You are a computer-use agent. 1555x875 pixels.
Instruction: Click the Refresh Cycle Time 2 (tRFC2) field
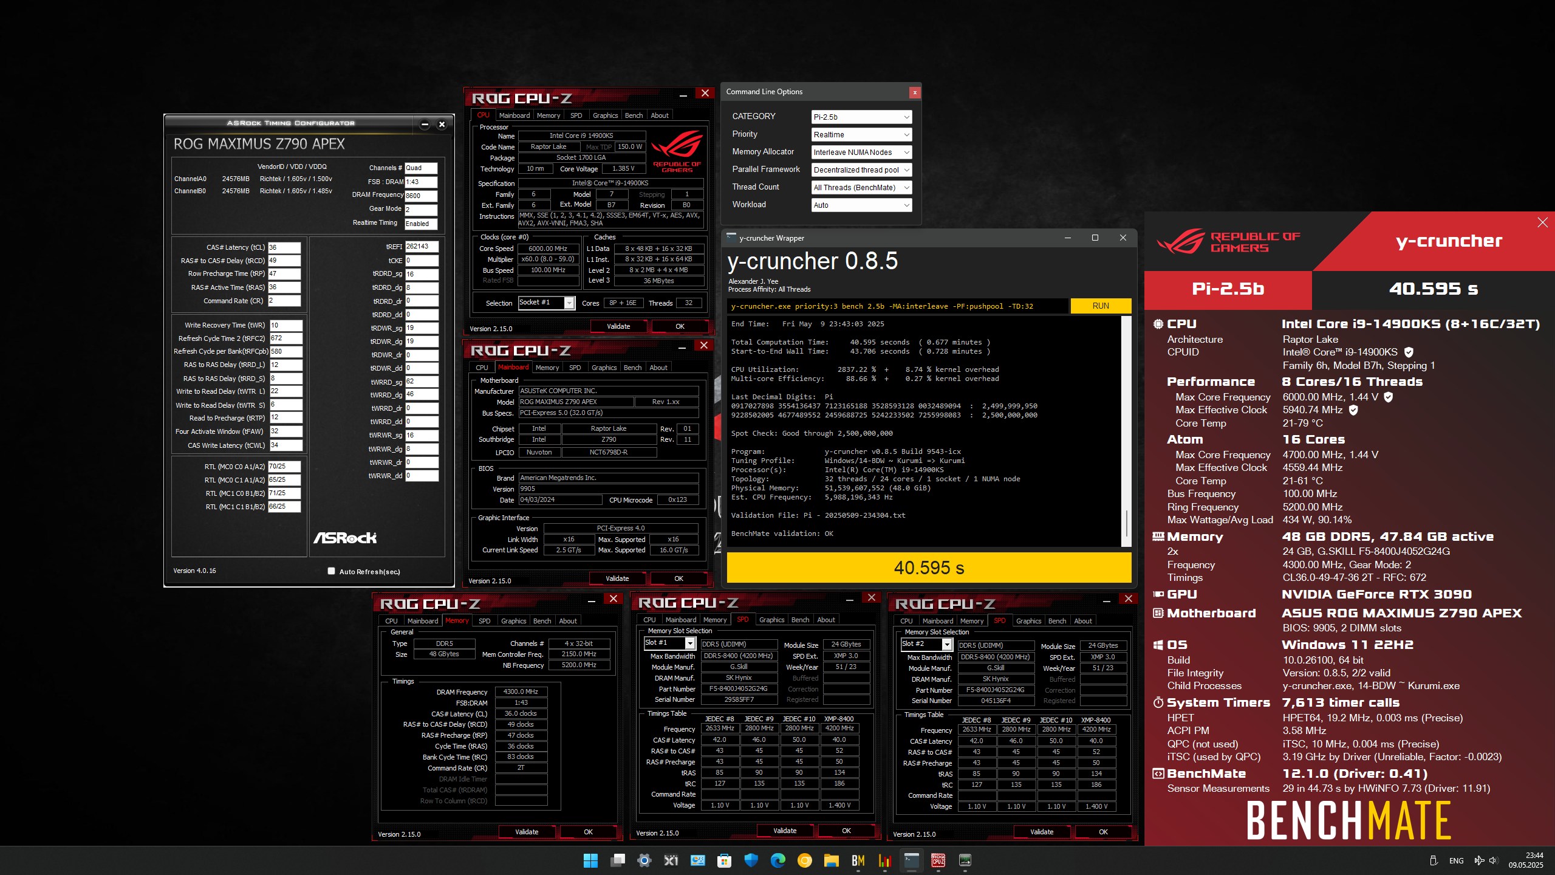point(285,338)
